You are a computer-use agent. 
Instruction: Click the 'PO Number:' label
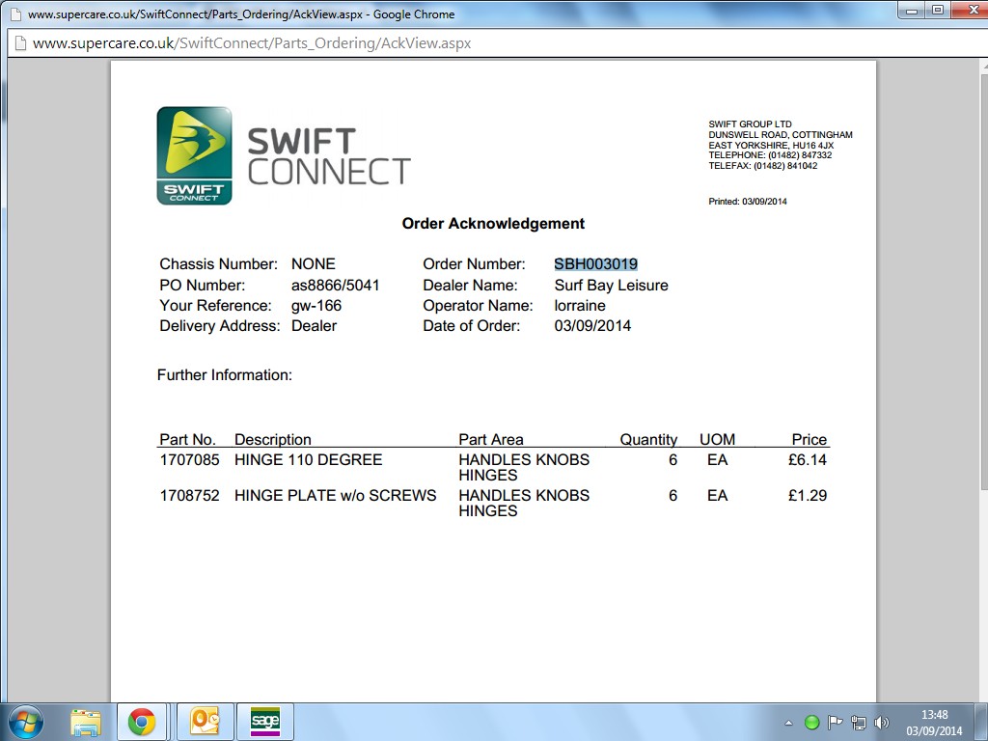(203, 285)
